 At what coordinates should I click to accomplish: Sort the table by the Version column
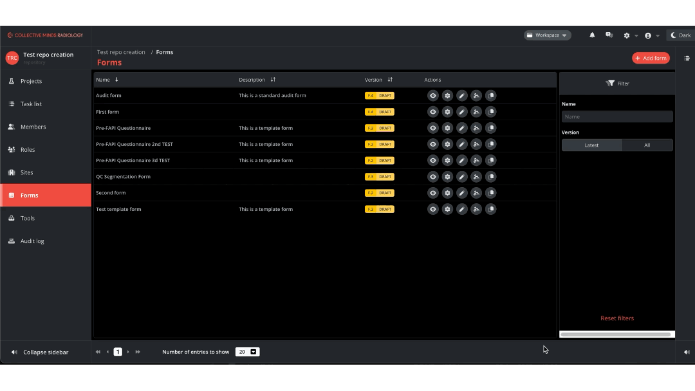(390, 80)
